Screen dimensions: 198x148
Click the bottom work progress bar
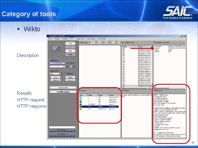point(62,136)
